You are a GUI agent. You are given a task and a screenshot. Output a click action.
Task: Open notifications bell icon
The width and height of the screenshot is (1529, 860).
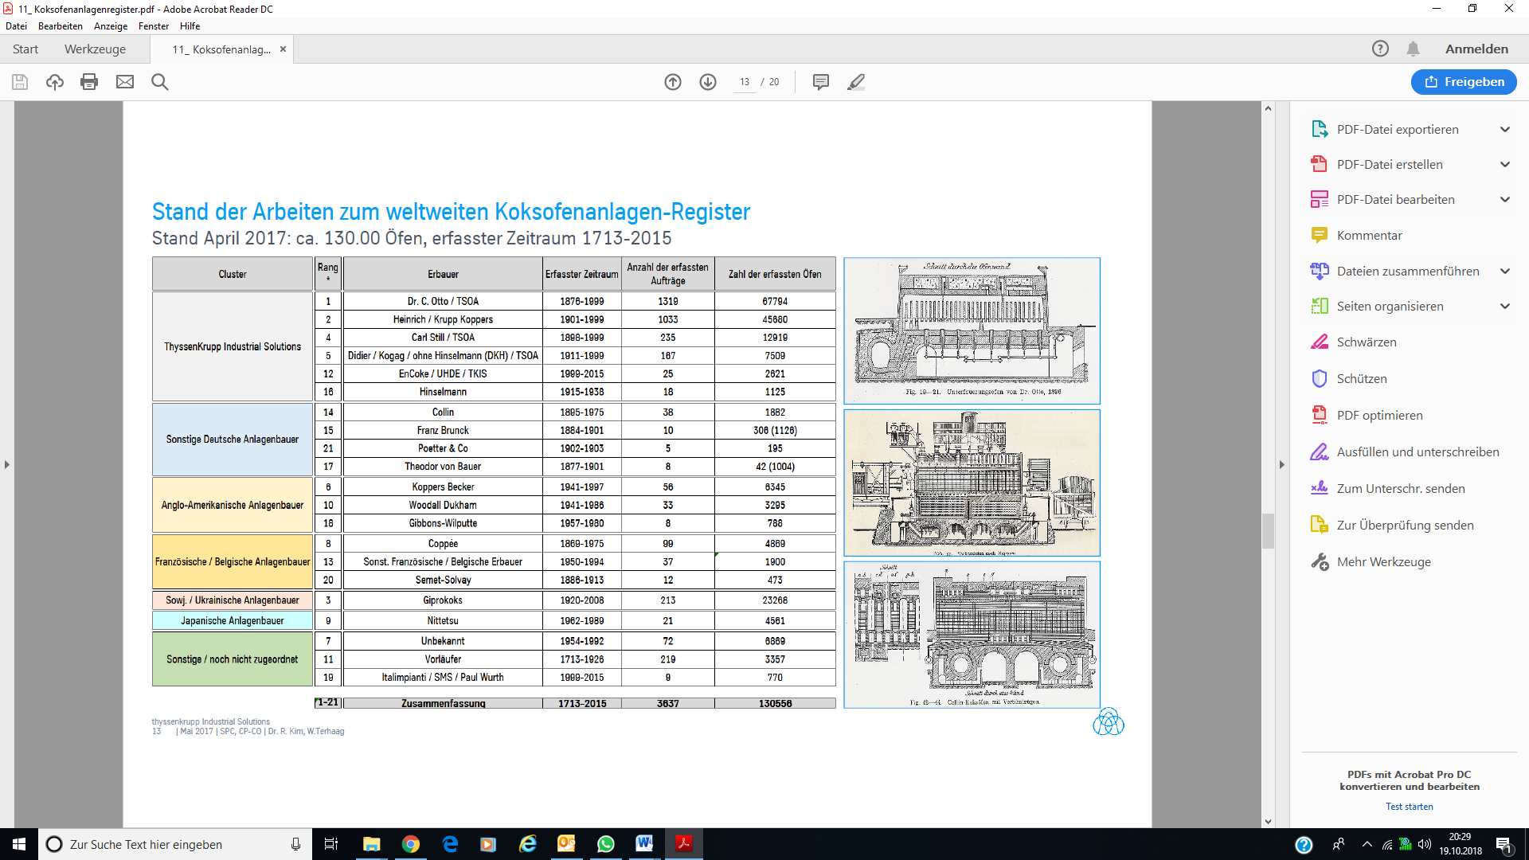tap(1413, 49)
